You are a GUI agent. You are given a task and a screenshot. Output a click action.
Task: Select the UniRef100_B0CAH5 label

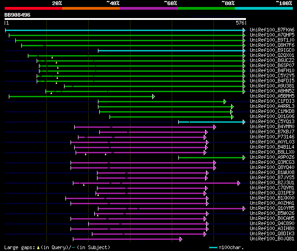point(272,219)
